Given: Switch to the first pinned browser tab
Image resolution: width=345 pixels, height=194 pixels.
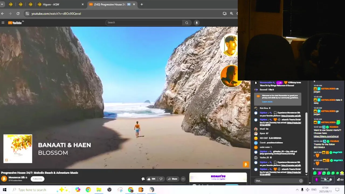Looking at the screenshot, I should (x=11, y=4).
